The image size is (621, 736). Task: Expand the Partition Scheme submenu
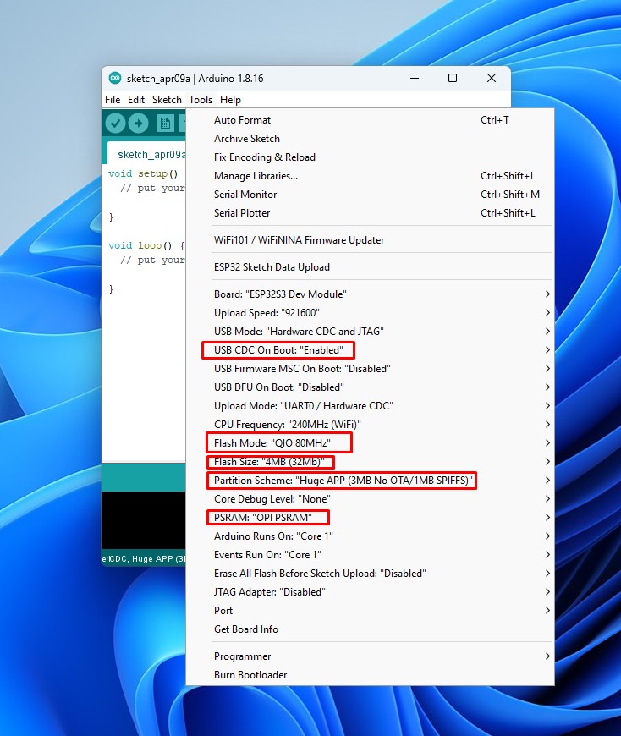click(342, 481)
